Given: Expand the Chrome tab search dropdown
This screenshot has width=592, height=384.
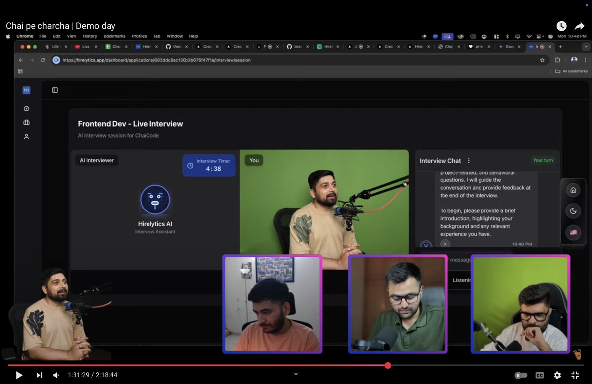Looking at the screenshot, I should point(586,47).
